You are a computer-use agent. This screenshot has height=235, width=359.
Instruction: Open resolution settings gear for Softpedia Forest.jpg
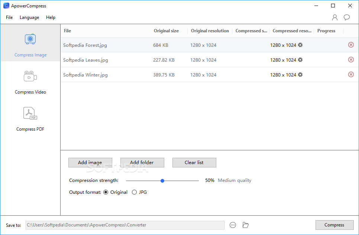[300, 45]
